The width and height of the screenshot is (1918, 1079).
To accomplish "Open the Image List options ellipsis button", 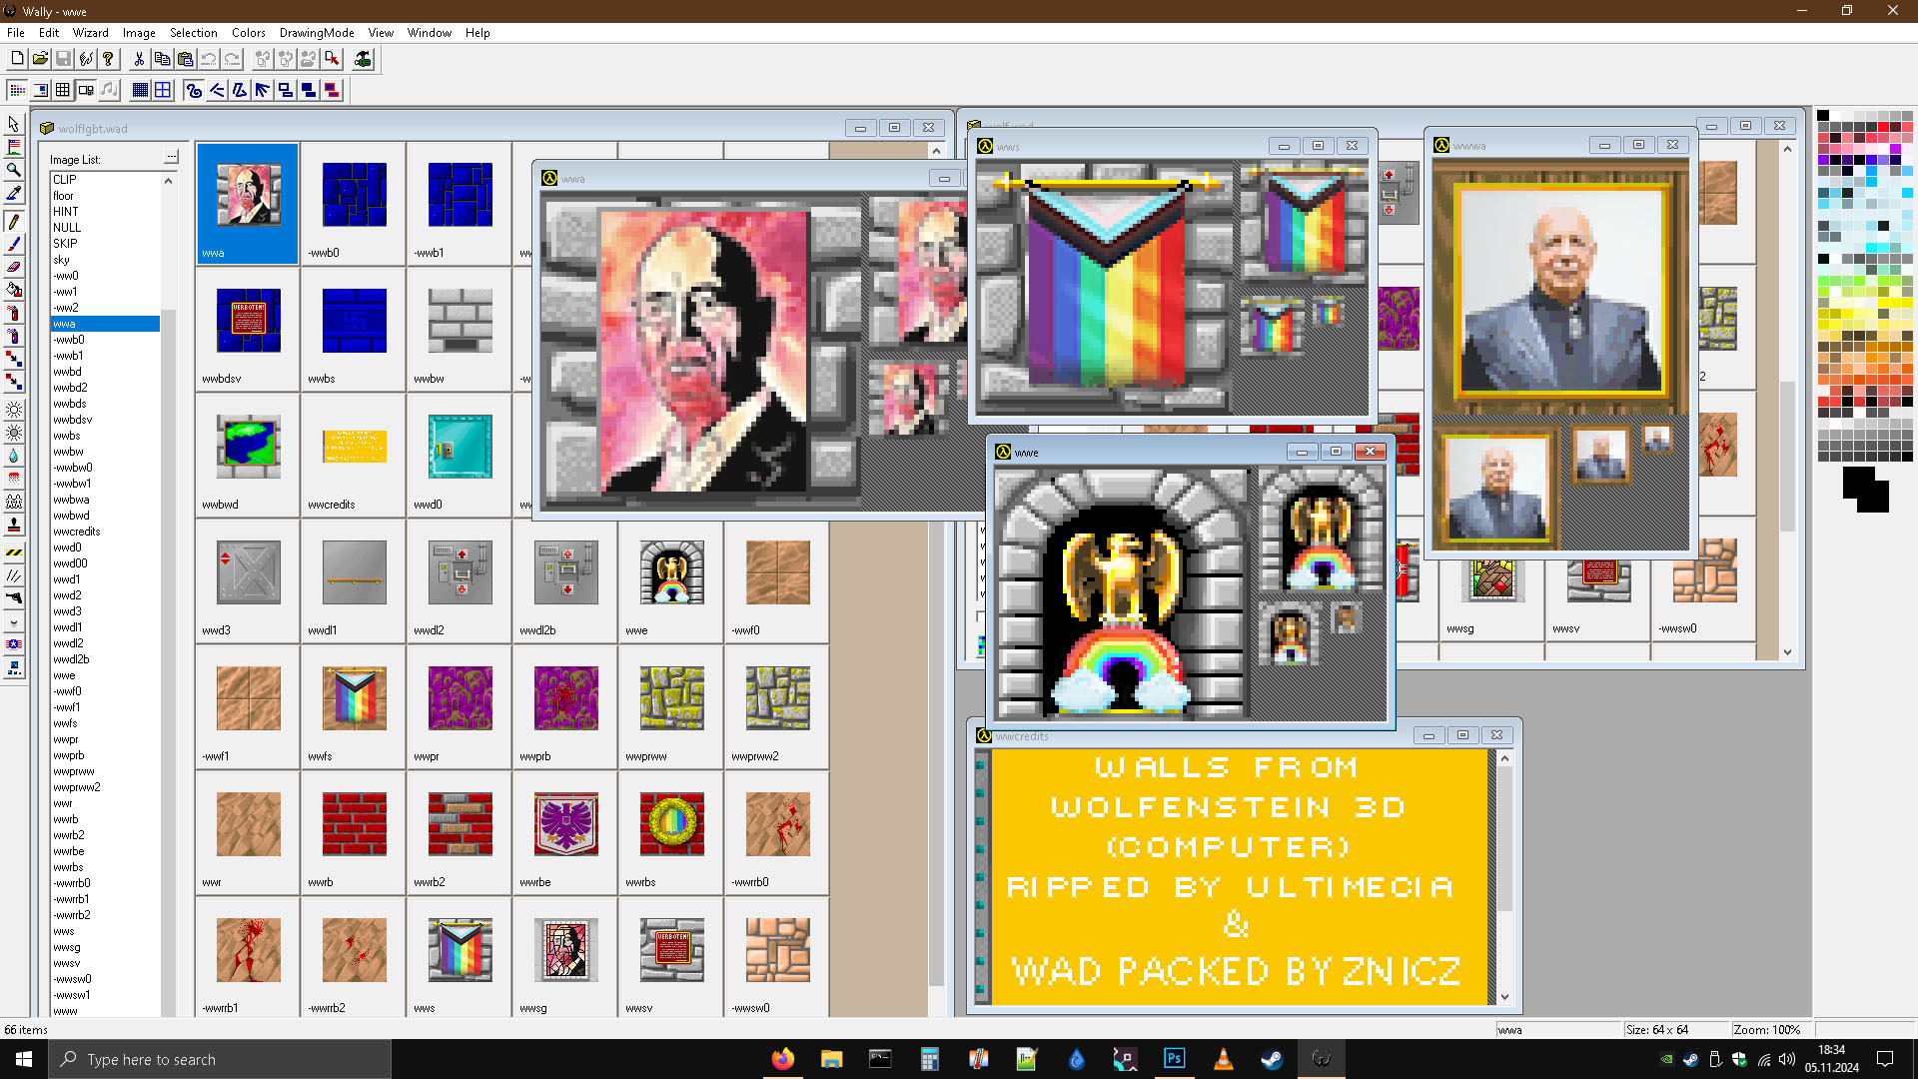I will coord(171,157).
